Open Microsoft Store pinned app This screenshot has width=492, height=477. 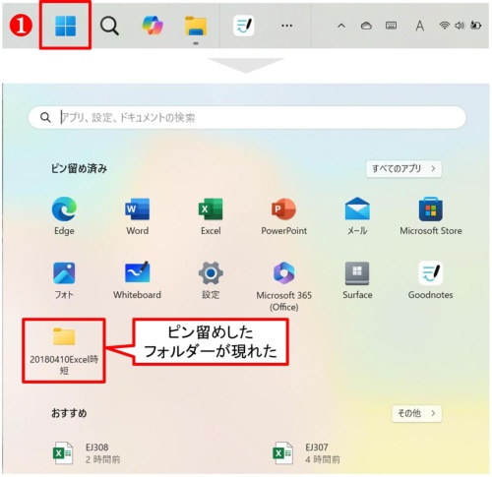point(431,216)
